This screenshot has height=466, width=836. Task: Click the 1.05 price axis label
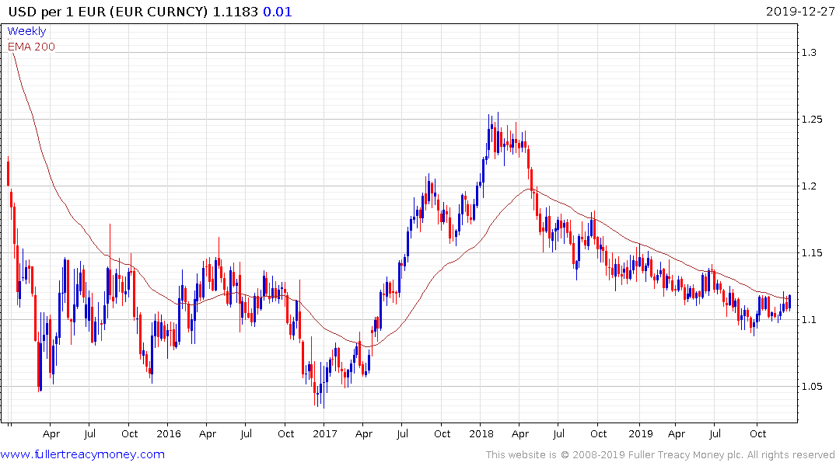(811, 386)
